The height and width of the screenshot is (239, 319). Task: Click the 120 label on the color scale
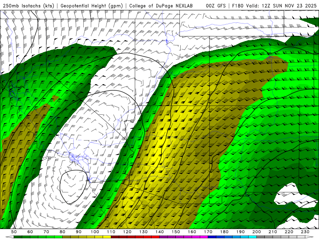tap(127, 232)
